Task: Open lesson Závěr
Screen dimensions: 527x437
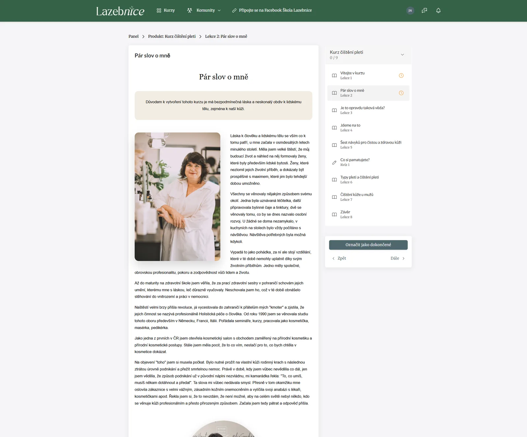Action: 368,214
